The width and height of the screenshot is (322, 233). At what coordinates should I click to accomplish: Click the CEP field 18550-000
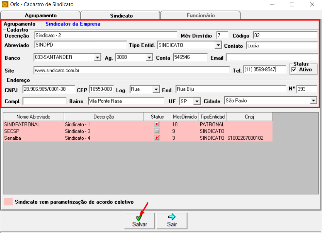101,89
